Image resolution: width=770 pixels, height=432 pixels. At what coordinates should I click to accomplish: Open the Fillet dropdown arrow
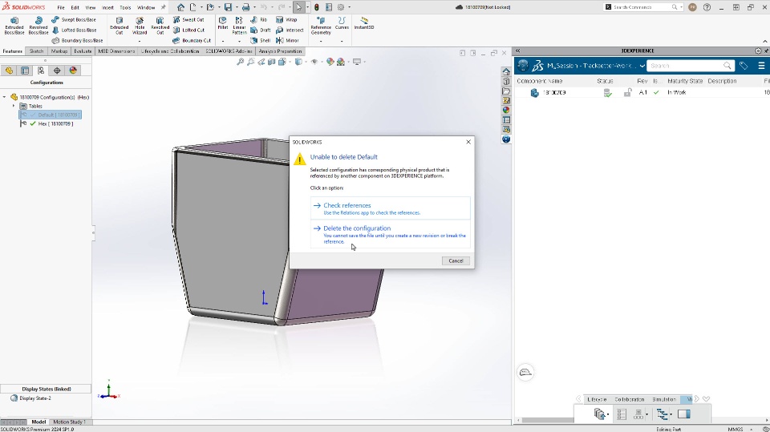pos(223,41)
